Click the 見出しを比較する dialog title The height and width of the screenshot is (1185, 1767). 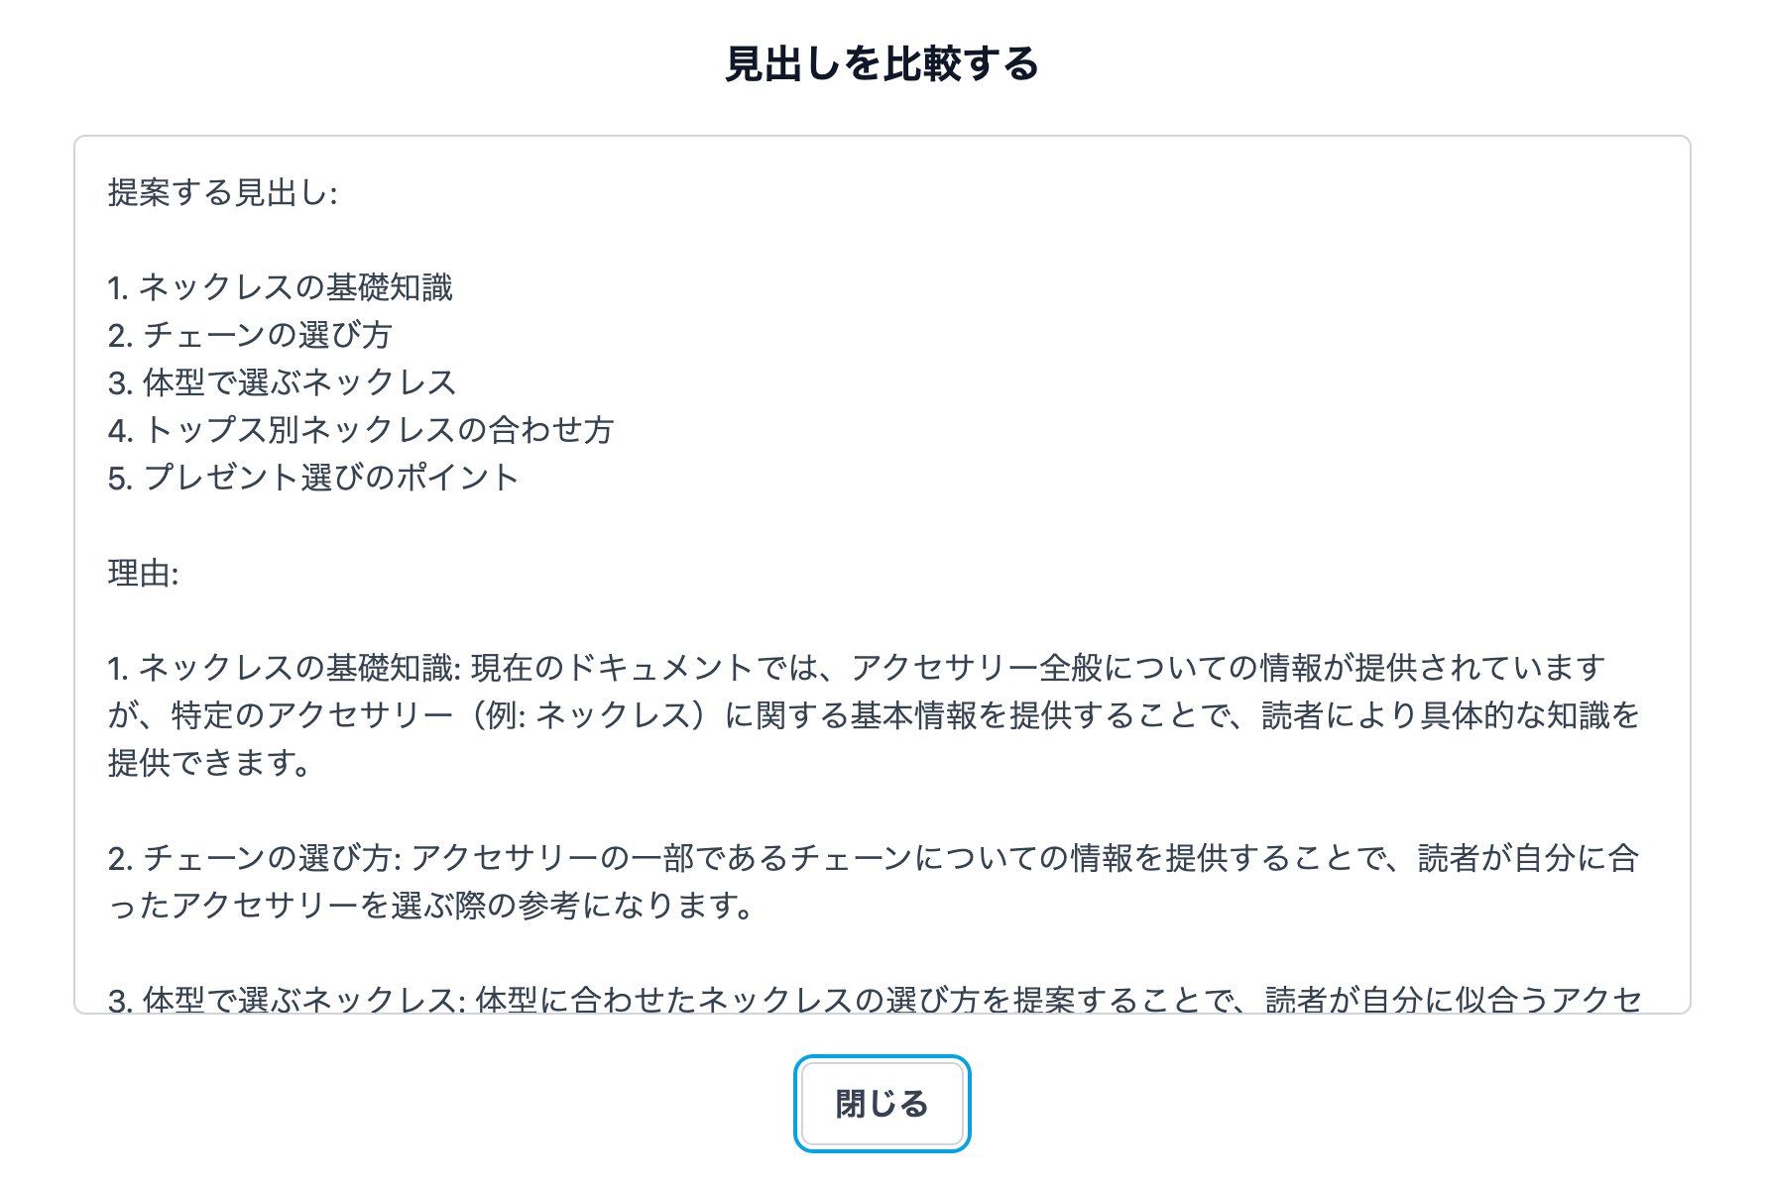(882, 64)
